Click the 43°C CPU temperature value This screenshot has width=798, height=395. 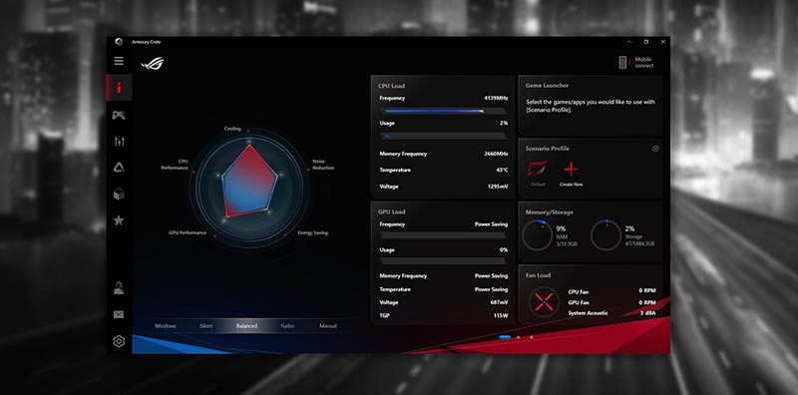click(501, 170)
